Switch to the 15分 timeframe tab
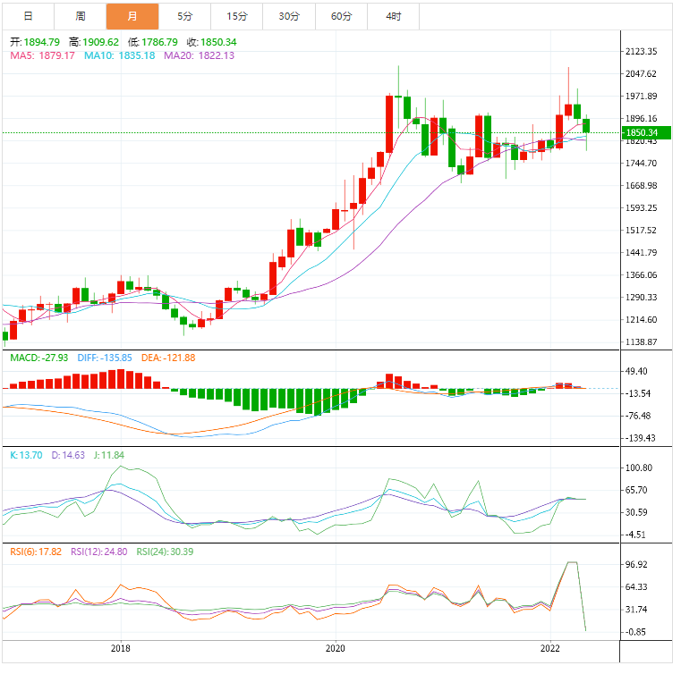The height and width of the screenshot is (674, 681). click(x=237, y=16)
